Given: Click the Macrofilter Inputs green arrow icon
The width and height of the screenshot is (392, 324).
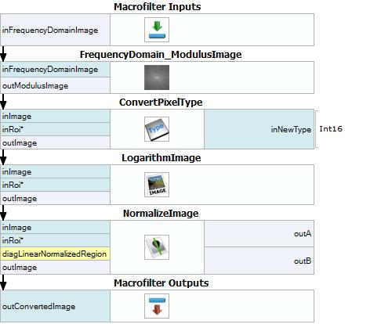Looking at the screenshot, I should (157, 30).
